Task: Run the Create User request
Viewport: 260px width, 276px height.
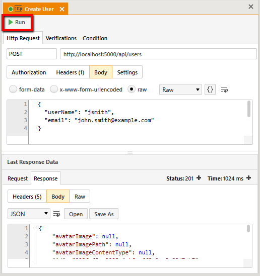Action: click(17, 22)
